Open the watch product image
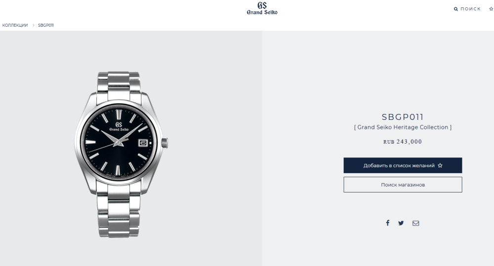 point(122,154)
